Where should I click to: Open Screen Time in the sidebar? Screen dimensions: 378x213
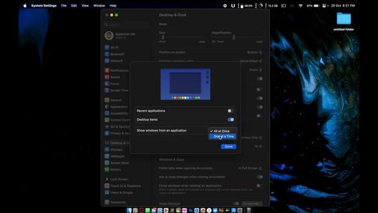[x=117, y=91]
